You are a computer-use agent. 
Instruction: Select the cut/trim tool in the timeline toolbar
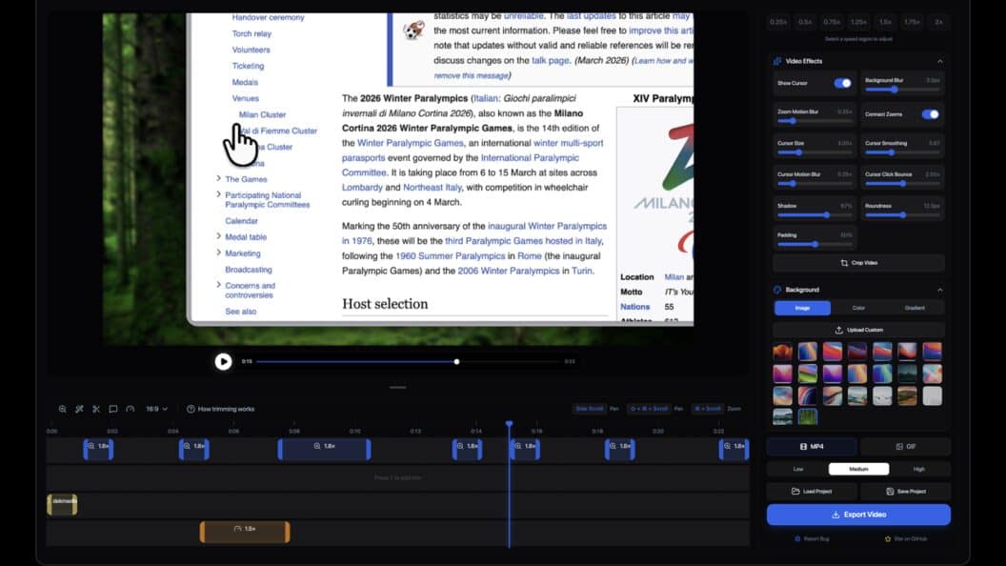click(96, 409)
